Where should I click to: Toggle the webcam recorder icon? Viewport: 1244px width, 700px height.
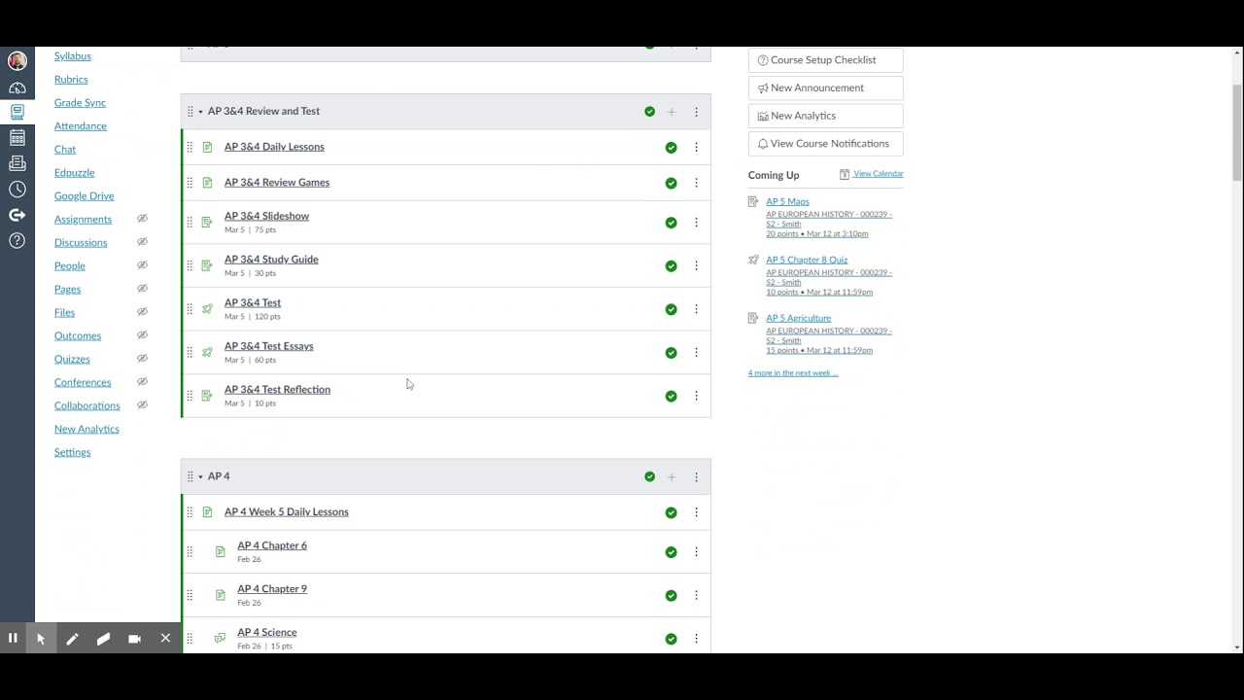click(x=134, y=638)
